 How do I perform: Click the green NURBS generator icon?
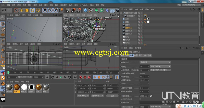(96, 10)
